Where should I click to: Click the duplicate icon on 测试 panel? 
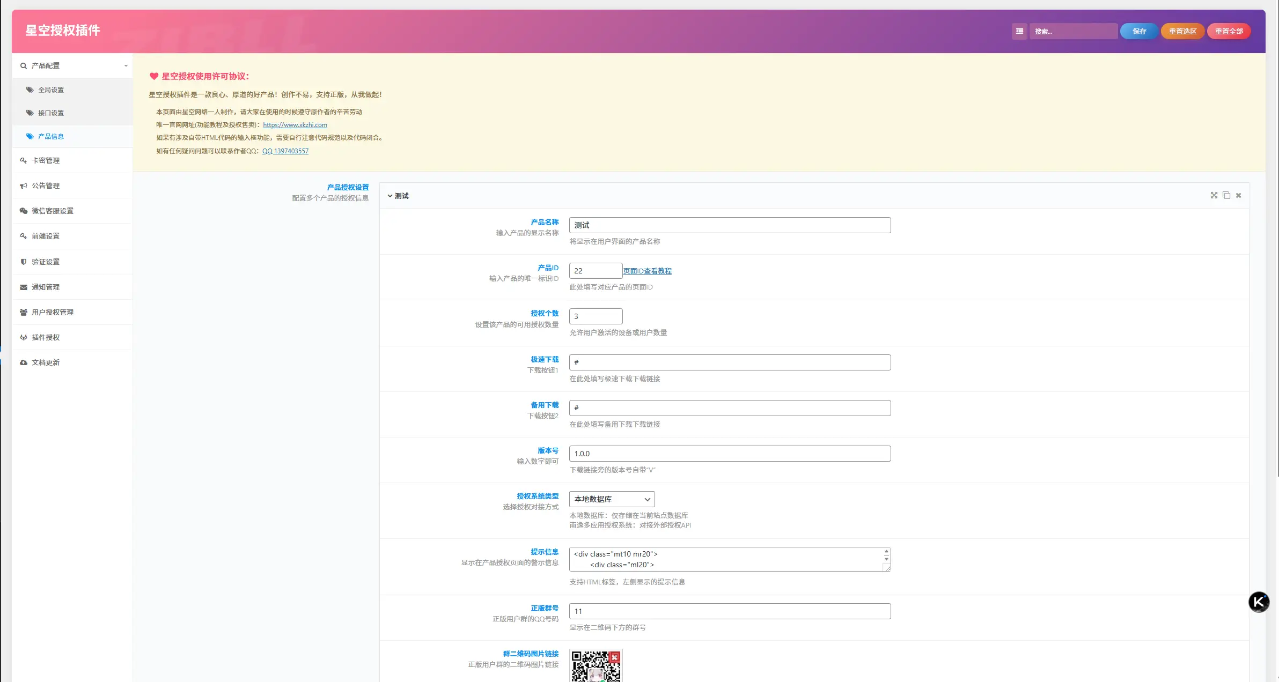pyautogui.click(x=1226, y=195)
